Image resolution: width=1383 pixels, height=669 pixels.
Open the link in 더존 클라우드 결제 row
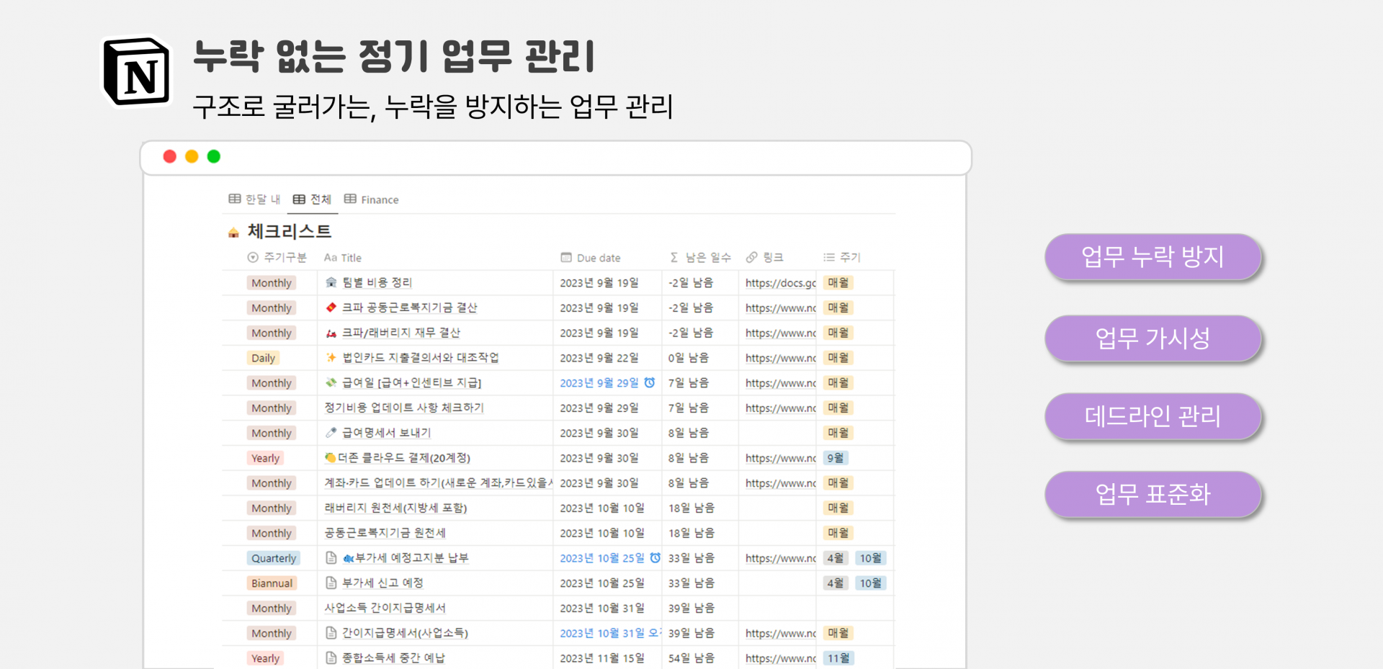(780, 458)
